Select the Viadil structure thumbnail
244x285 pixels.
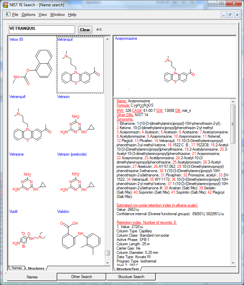32,236
